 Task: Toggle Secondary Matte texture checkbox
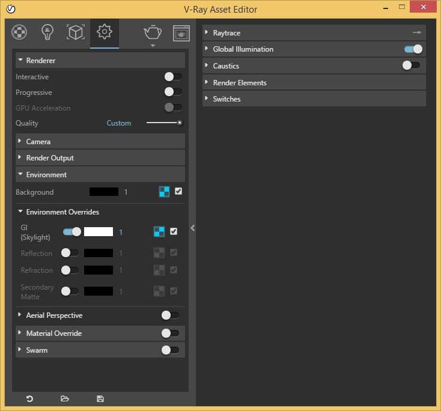pyautogui.click(x=174, y=291)
